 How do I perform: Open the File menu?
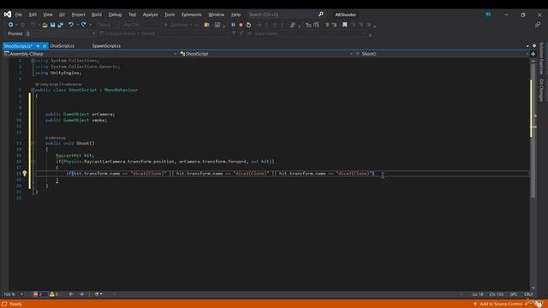click(19, 15)
